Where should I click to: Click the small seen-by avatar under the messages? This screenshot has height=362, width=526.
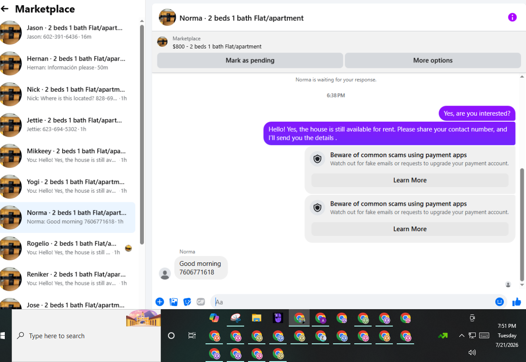[x=508, y=284]
